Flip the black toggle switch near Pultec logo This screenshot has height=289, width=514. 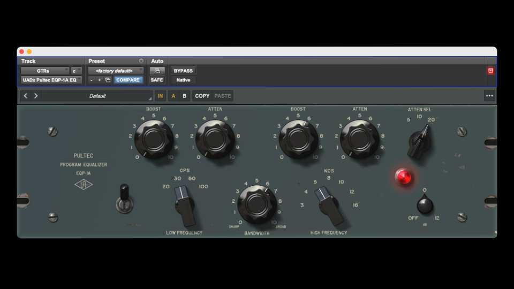pos(124,199)
